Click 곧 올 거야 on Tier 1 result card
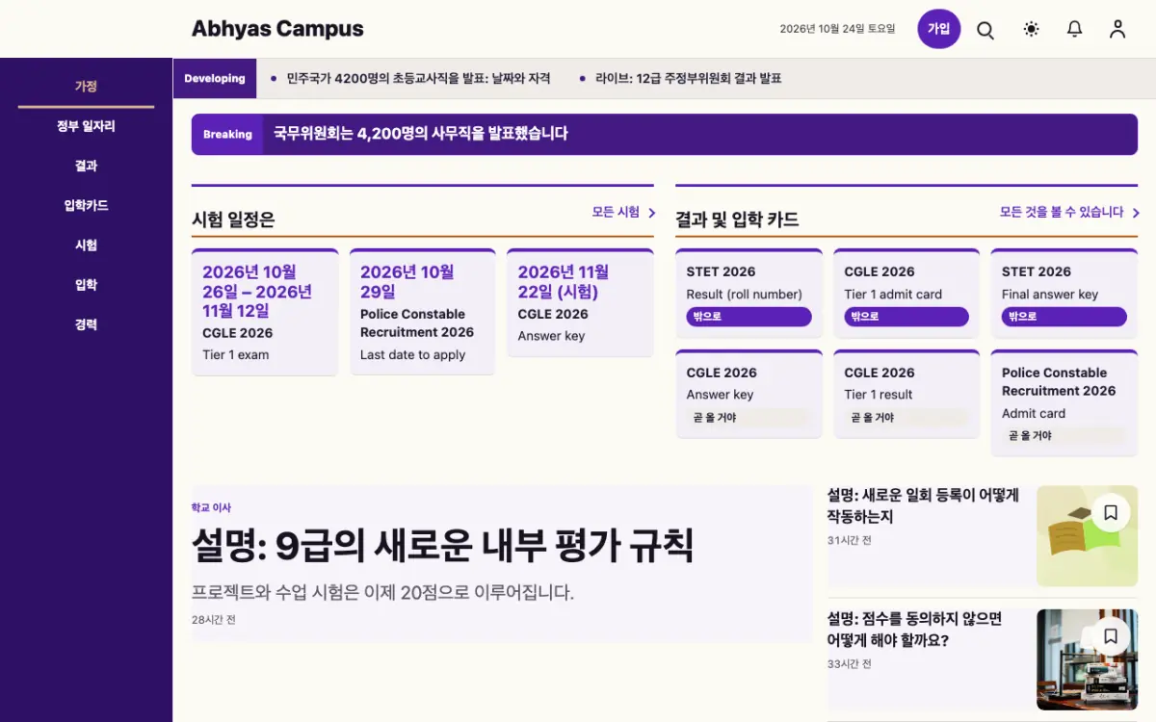Screen dimensions: 1156x722 [906, 418]
